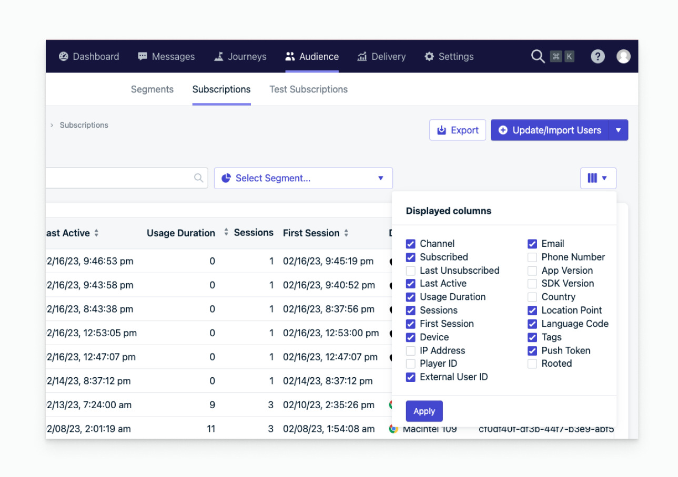678x477 pixels.
Task: Expand the Update/Import Users dropdown arrow
Action: point(619,130)
